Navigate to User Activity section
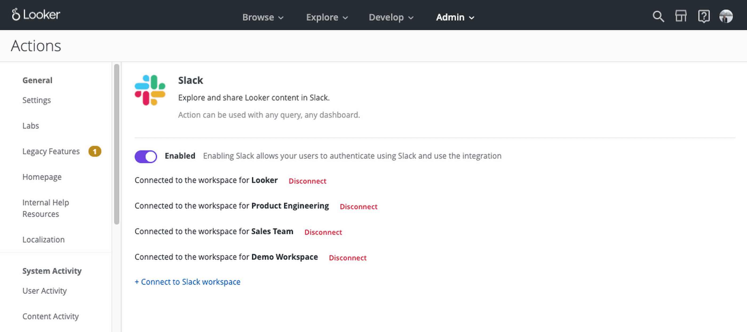The height and width of the screenshot is (332, 747). (x=44, y=290)
